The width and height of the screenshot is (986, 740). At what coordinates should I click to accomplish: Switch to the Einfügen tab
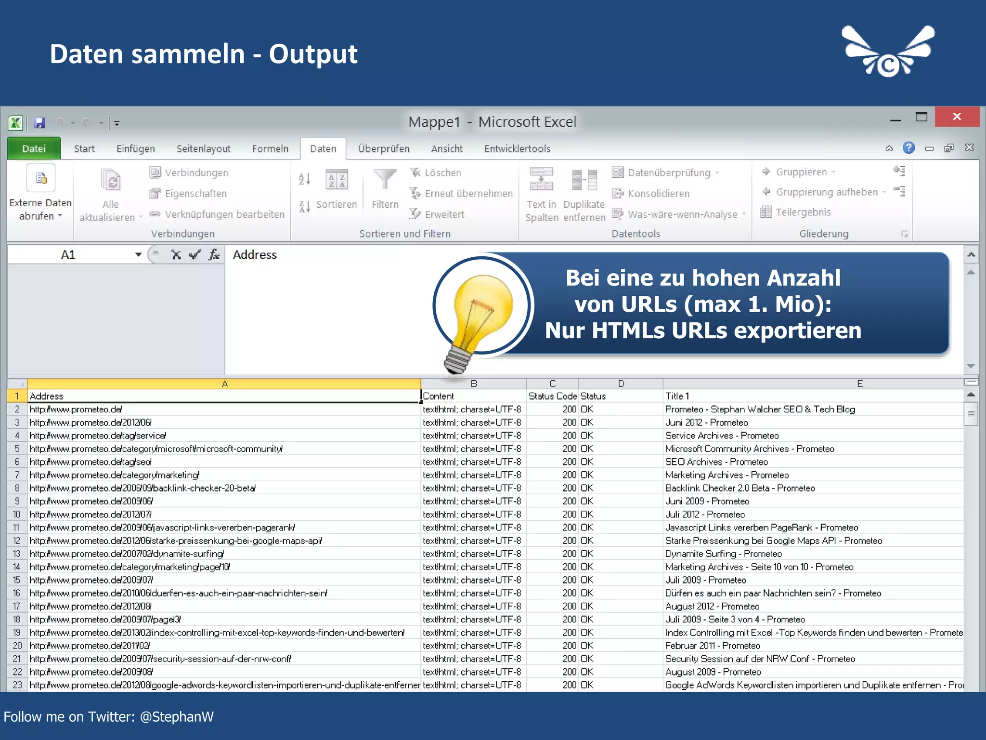coord(136,148)
